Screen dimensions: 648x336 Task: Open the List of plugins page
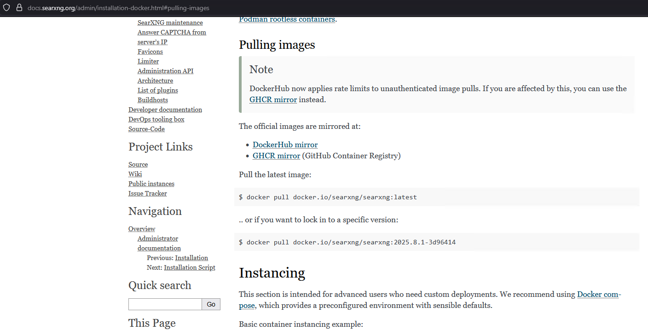pyautogui.click(x=157, y=90)
